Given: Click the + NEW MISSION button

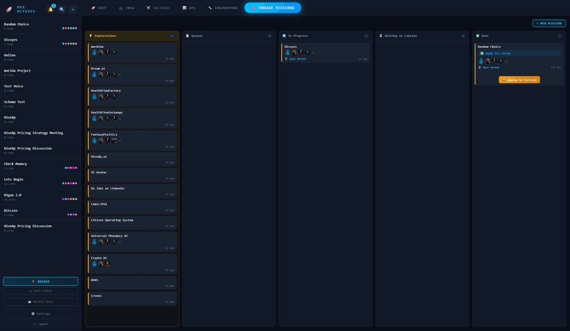Looking at the screenshot, I should pos(549,23).
